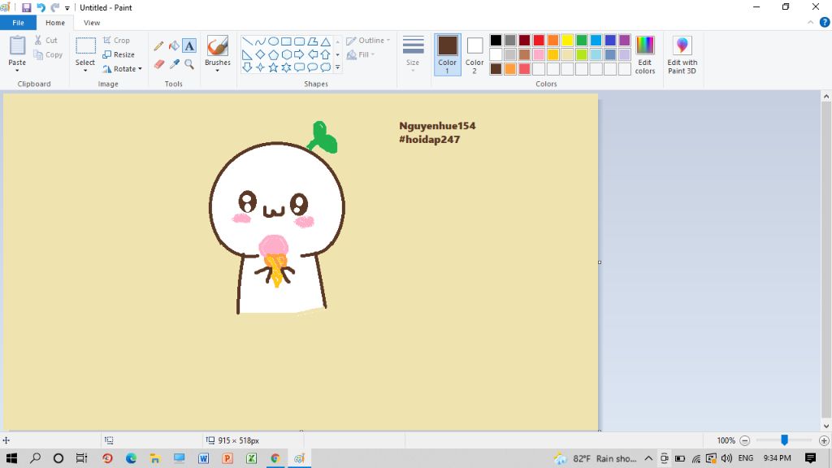Select the Magnifier tool
This screenshot has height=468, width=832.
189,63
